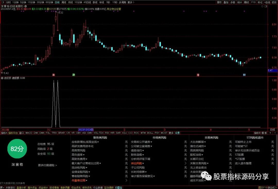The width and height of the screenshot is (278, 189).
Task: Expand the 更多 periods menu
Action: tap(131, 2)
